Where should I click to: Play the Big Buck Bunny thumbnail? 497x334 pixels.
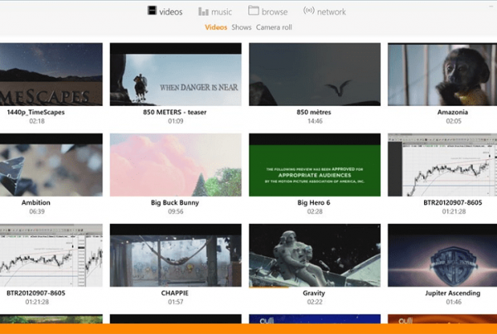[176, 165]
